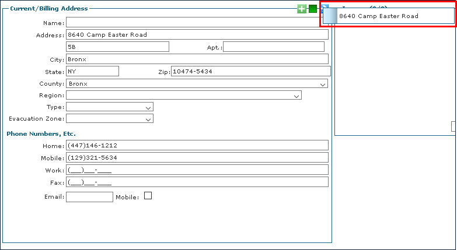Focus the Apt. input field

coord(273,47)
